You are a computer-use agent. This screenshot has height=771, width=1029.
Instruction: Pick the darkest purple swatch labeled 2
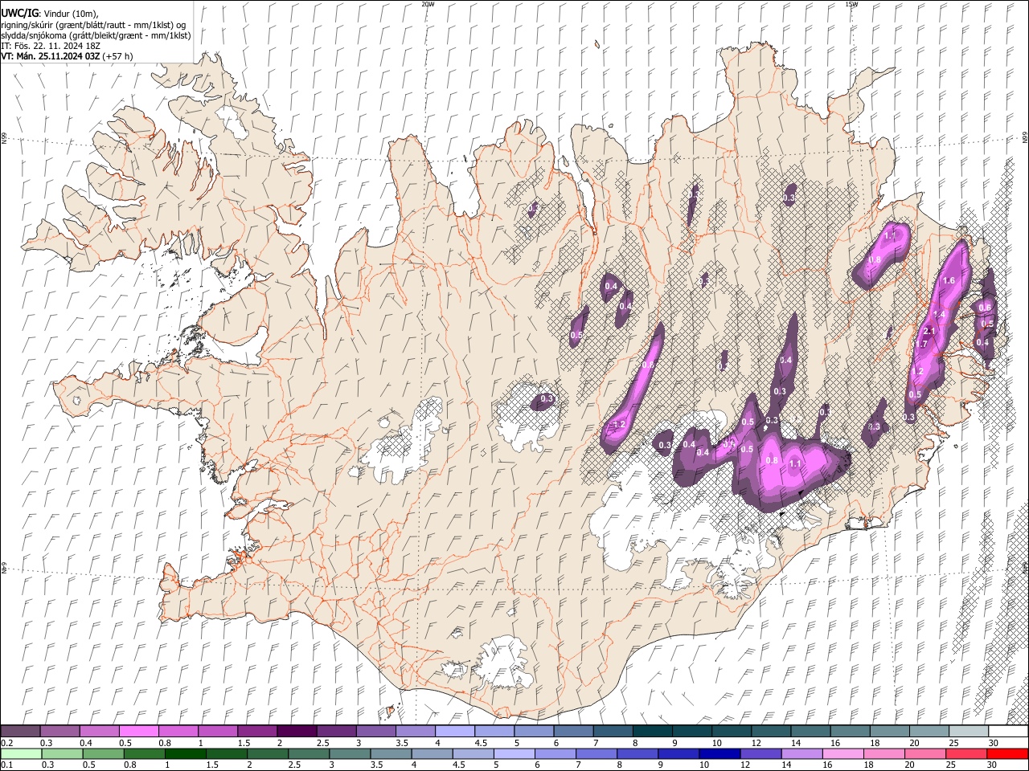(x=296, y=732)
